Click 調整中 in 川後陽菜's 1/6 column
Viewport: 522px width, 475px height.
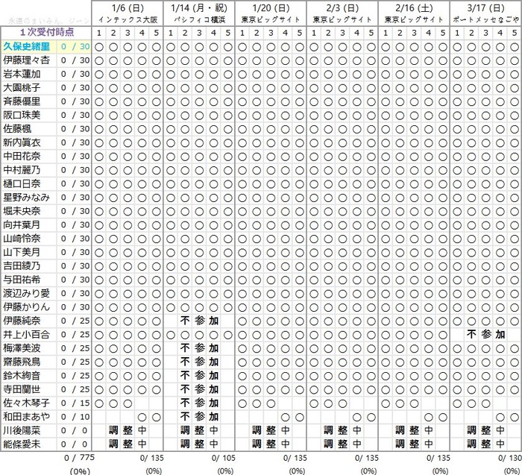tap(128, 431)
